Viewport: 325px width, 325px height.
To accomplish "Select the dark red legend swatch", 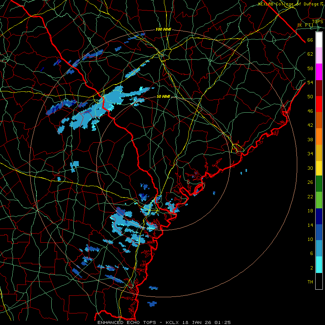I will (x=319, y=88).
